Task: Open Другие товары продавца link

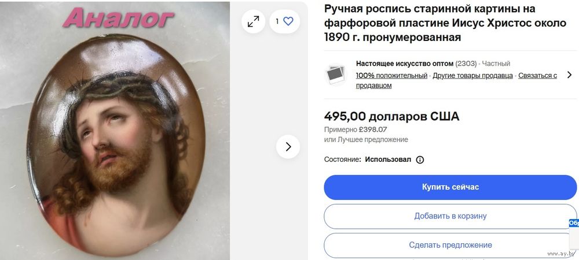Action: tap(472, 76)
